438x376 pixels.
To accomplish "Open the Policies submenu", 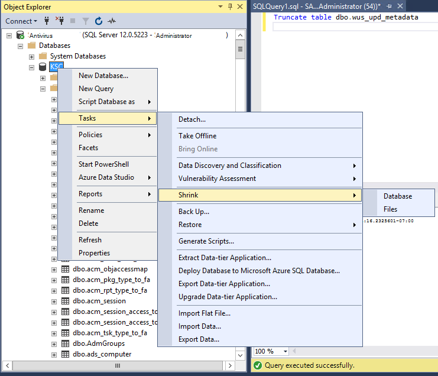I will click(108, 135).
